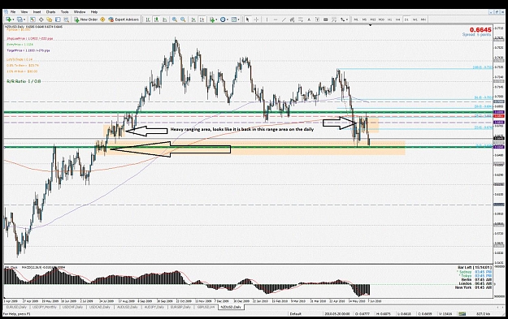Open the Charts menu
Image resolution: width=508 pixels, height=319 pixels.
[50, 11]
